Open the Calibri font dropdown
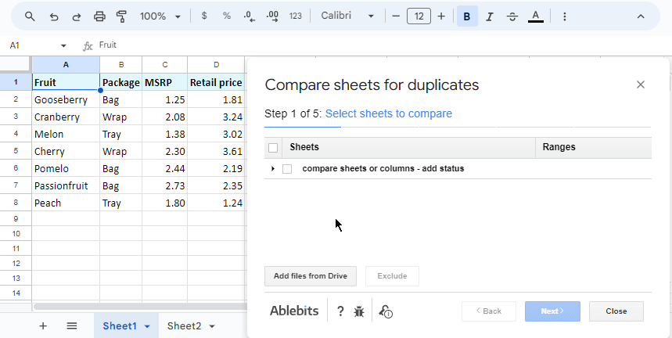The width and height of the screenshot is (672, 338). [x=347, y=16]
